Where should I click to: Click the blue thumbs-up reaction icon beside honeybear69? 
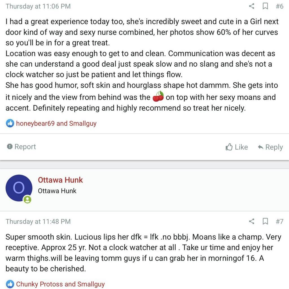10,123
